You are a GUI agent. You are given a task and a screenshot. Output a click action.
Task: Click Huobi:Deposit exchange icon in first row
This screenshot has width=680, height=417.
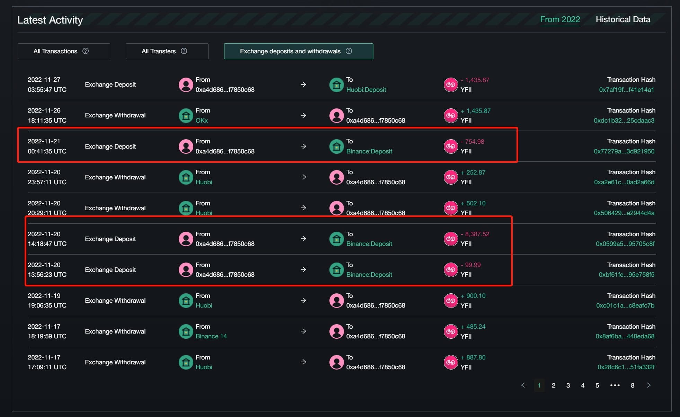[336, 85]
